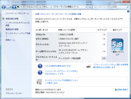Click the question icon beside これらの数字の意味
Viewport: 131px width, 99px height.
pyautogui.click(x=40, y=66)
